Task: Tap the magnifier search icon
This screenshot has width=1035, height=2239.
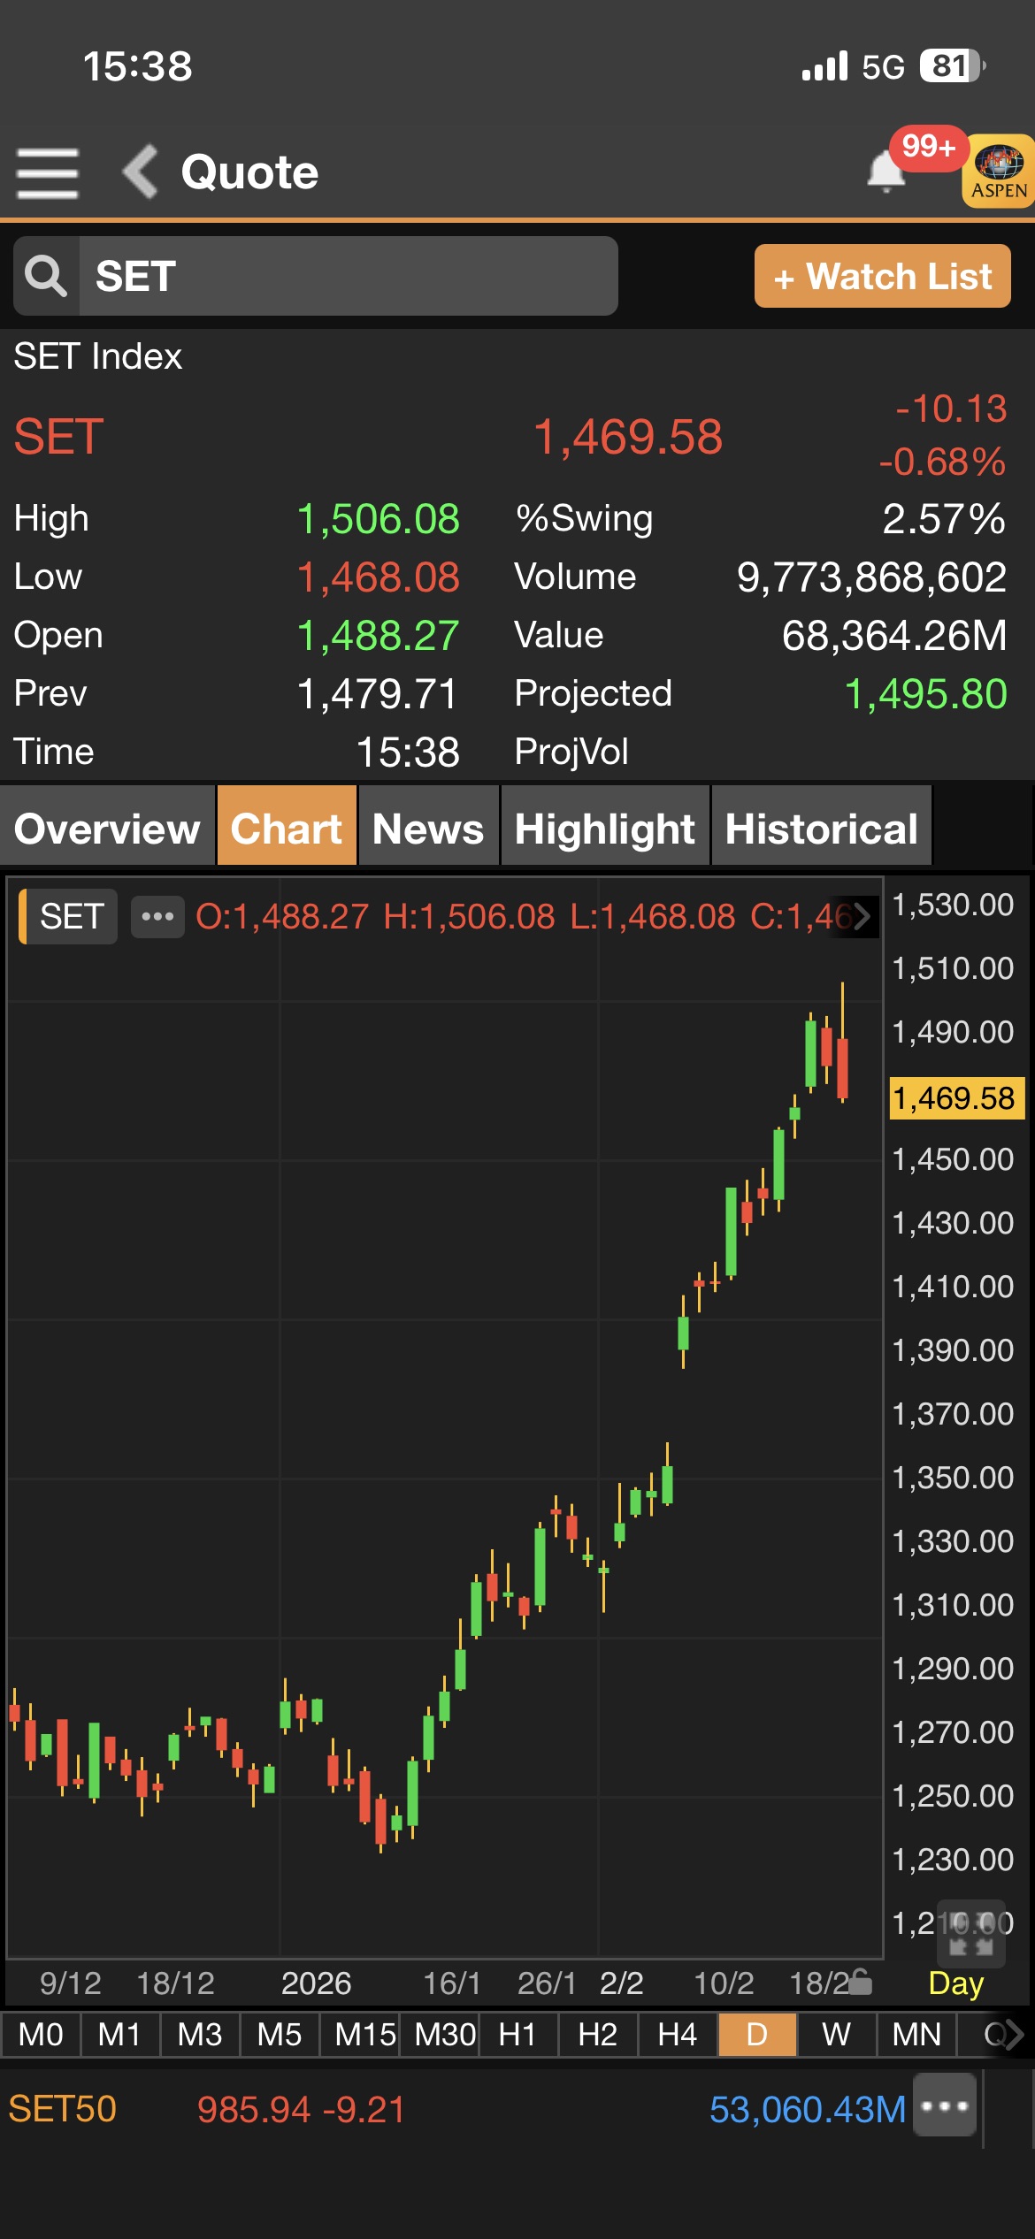Action: (46, 276)
